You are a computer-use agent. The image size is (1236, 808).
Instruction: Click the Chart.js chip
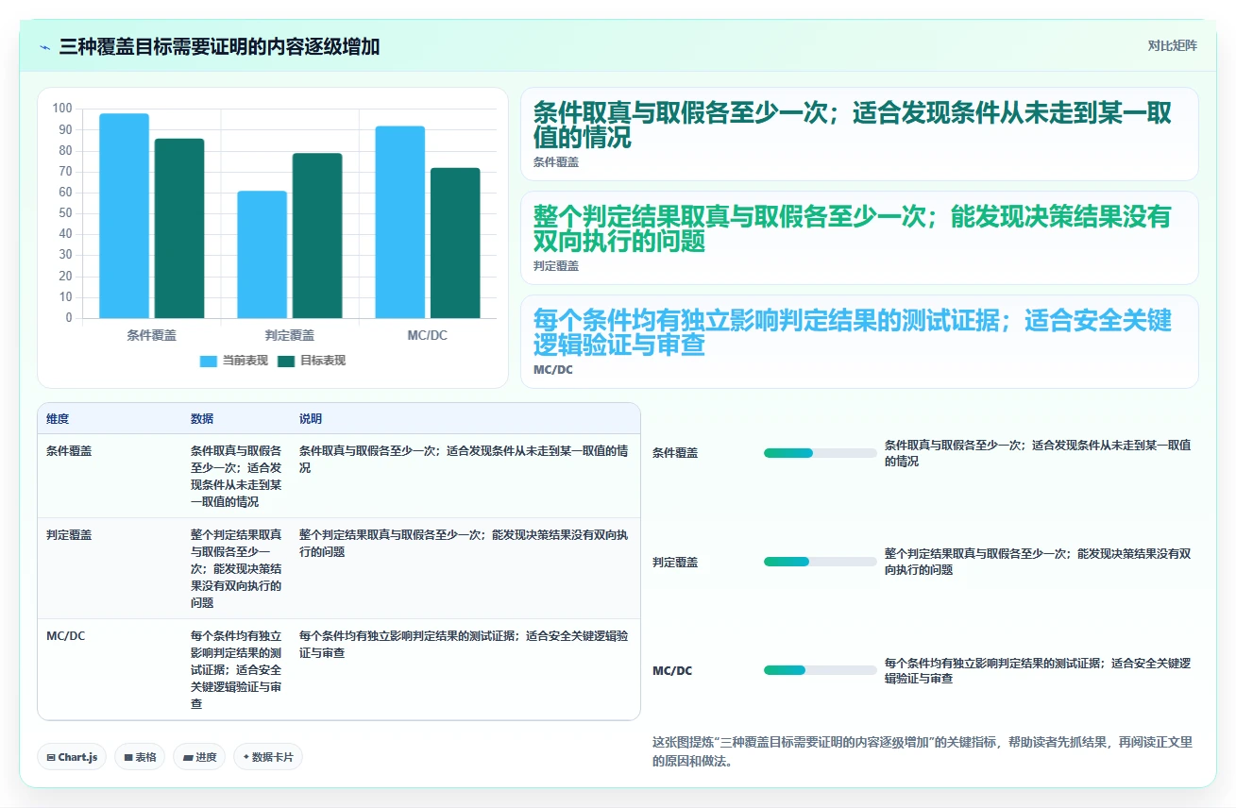72,757
